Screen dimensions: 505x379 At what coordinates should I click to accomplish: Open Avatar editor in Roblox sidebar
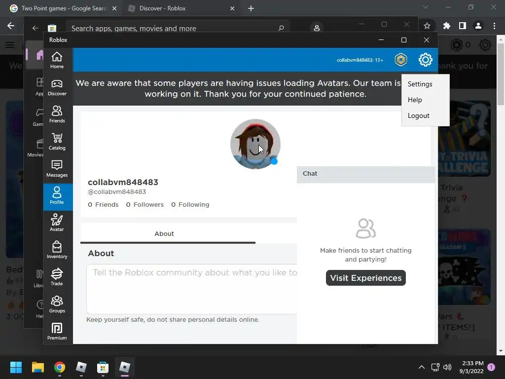57,223
